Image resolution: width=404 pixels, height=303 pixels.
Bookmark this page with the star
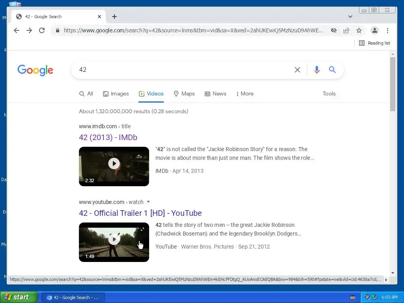(359, 30)
